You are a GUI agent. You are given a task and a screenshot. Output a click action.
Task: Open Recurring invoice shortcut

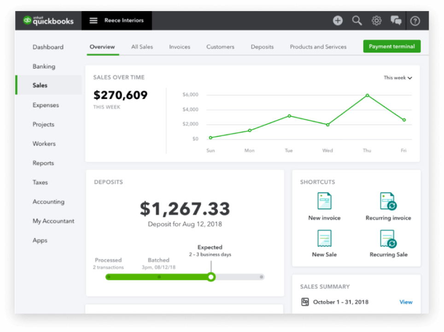[388, 206]
